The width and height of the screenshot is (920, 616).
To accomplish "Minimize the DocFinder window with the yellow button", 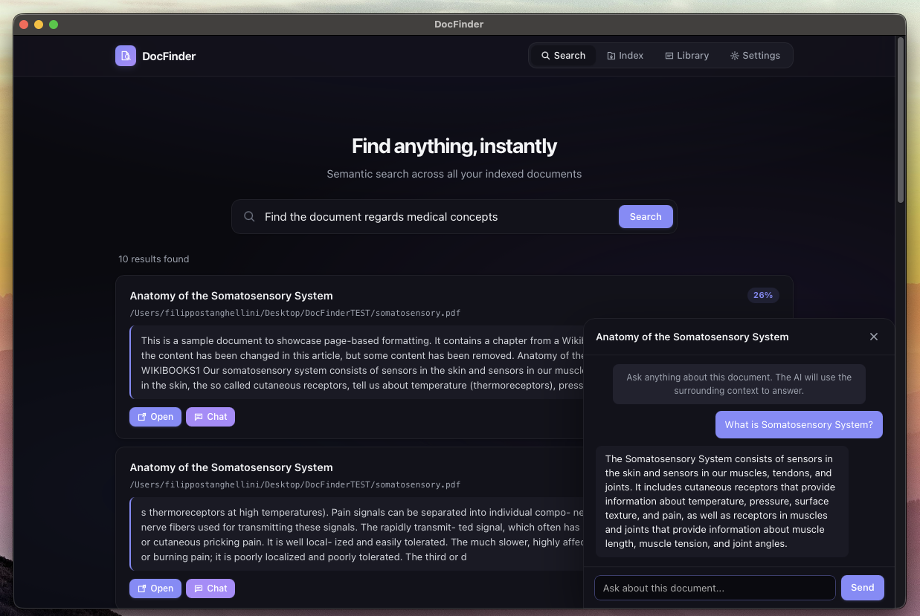I will click(x=39, y=25).
